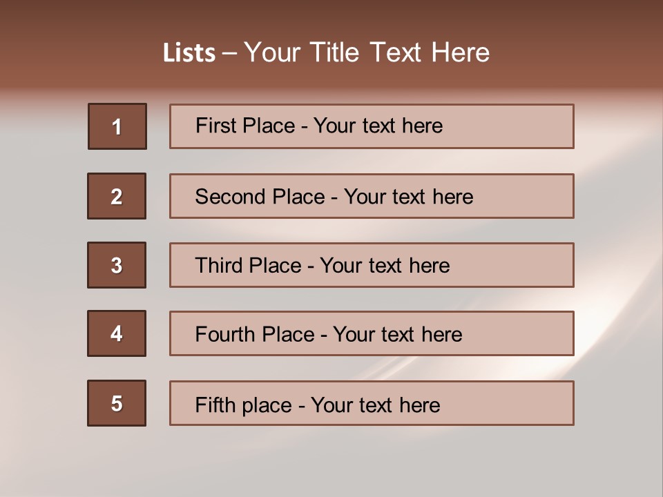Click the bold word Lists in title
This screenshot has height=497, width=663.
[189, 52]
